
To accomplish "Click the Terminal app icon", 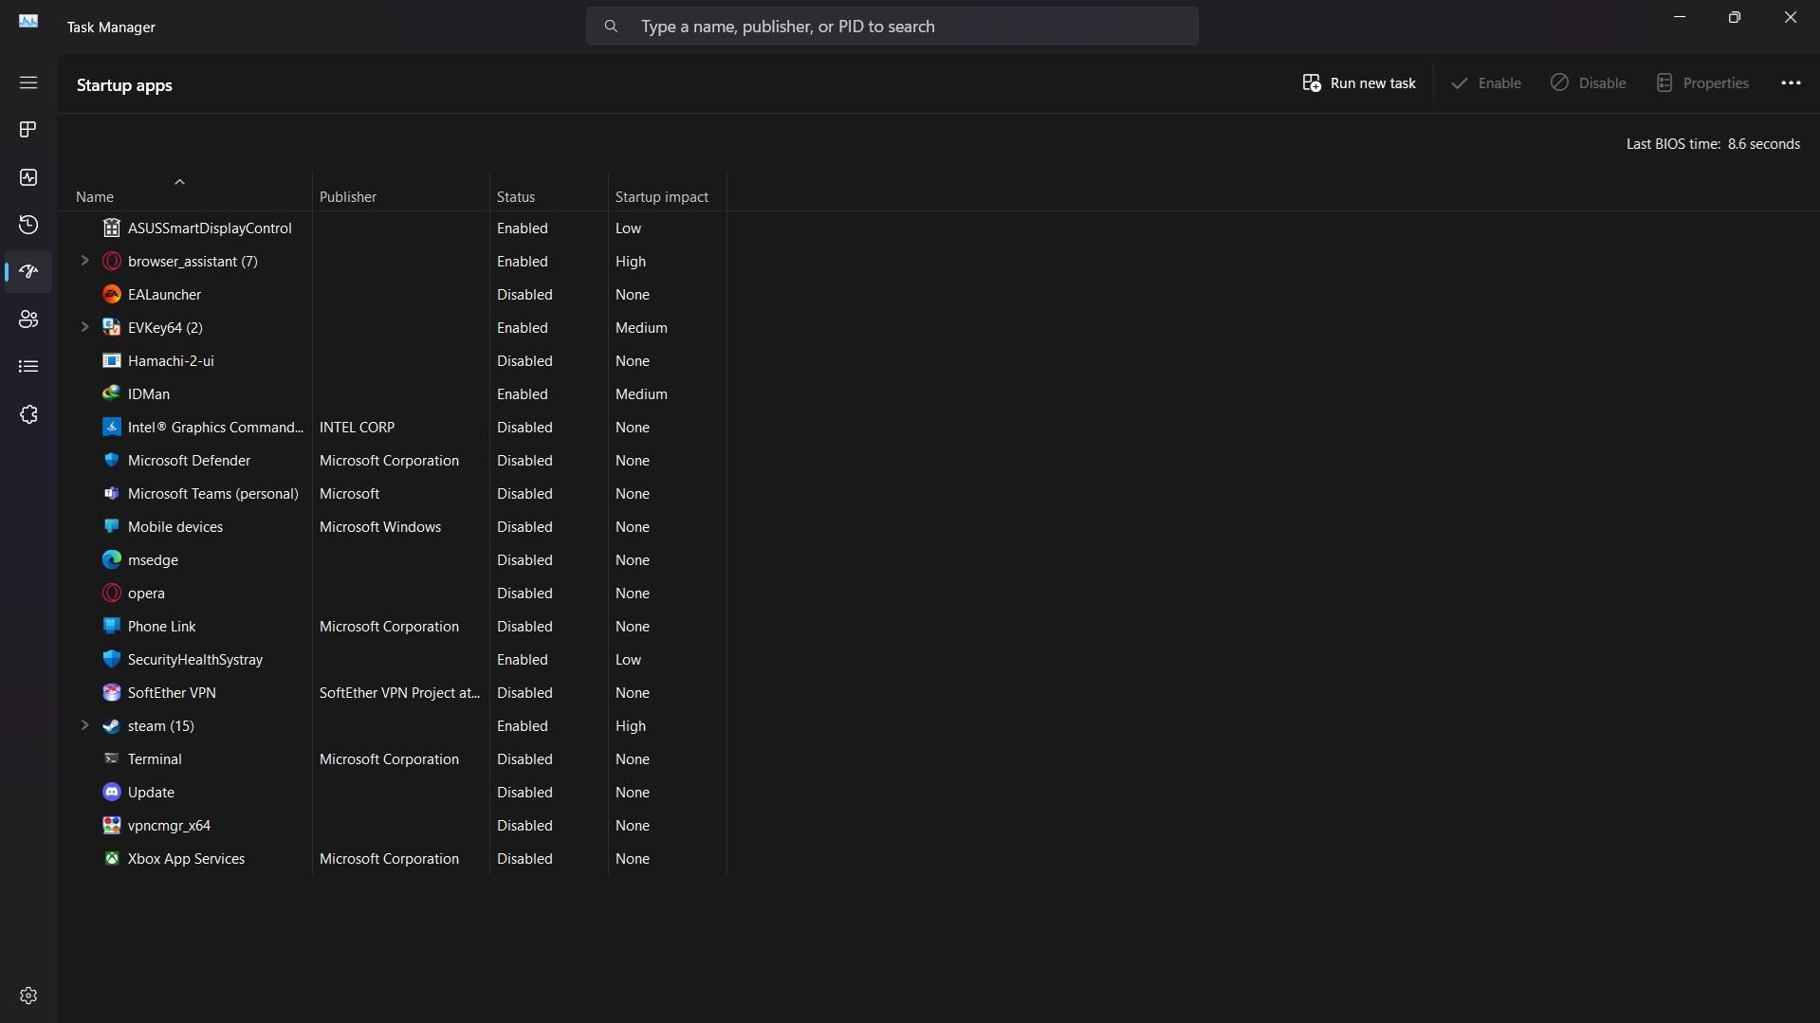I will (x=112, y=758).
